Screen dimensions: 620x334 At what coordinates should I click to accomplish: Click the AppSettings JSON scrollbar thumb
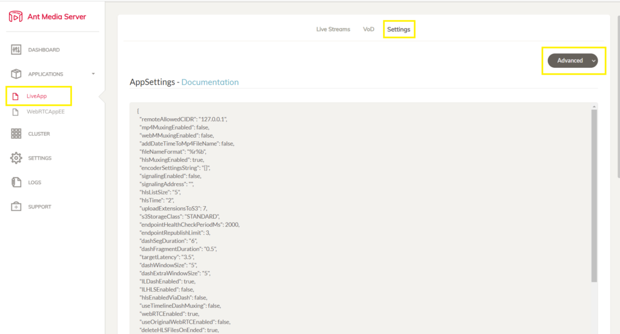[x=594, y=196]
